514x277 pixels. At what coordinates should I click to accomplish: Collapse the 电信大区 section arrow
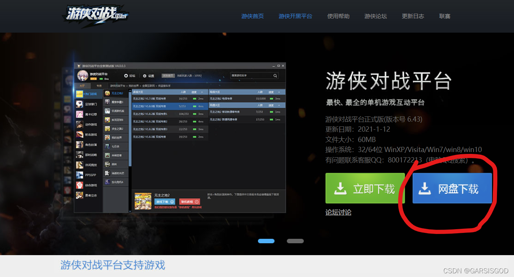click(x=278, y=92)
